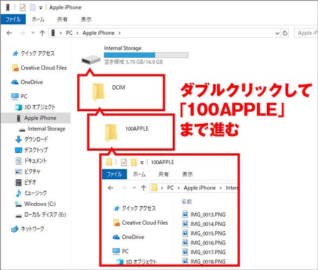Screen dimensions: 318x270
Task: Open the 100APPLE folder icon
Action: click(x=111, y=133)
